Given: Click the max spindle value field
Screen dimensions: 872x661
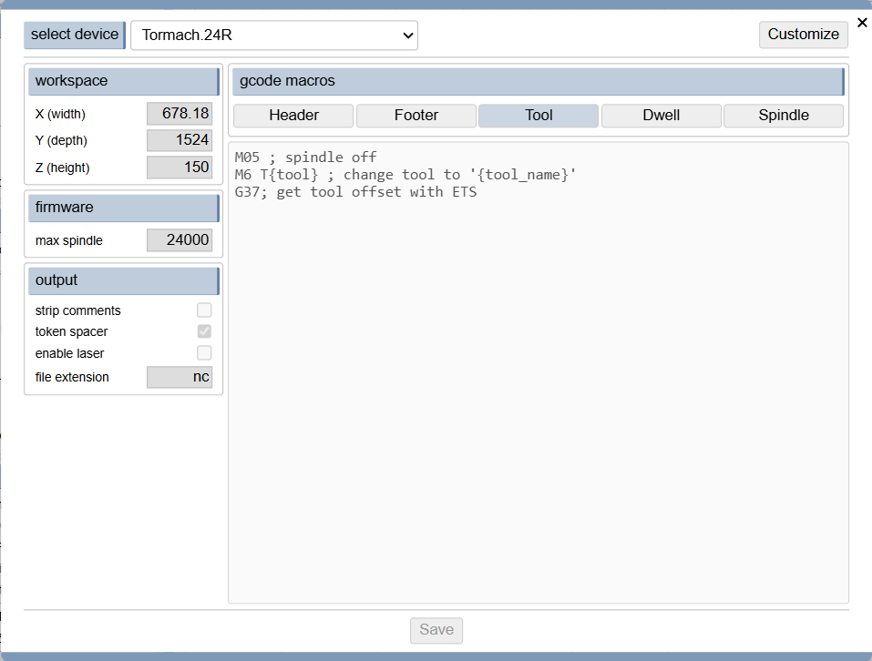Looking at the screenshot, I should (180, 240).
